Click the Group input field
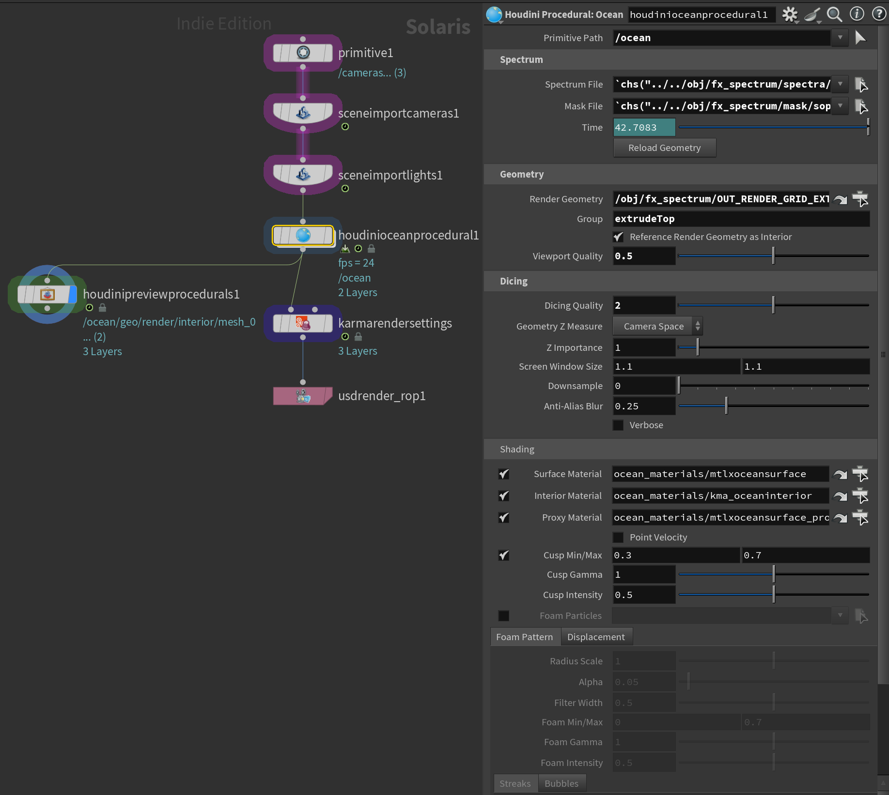 (x=741, y=219)
